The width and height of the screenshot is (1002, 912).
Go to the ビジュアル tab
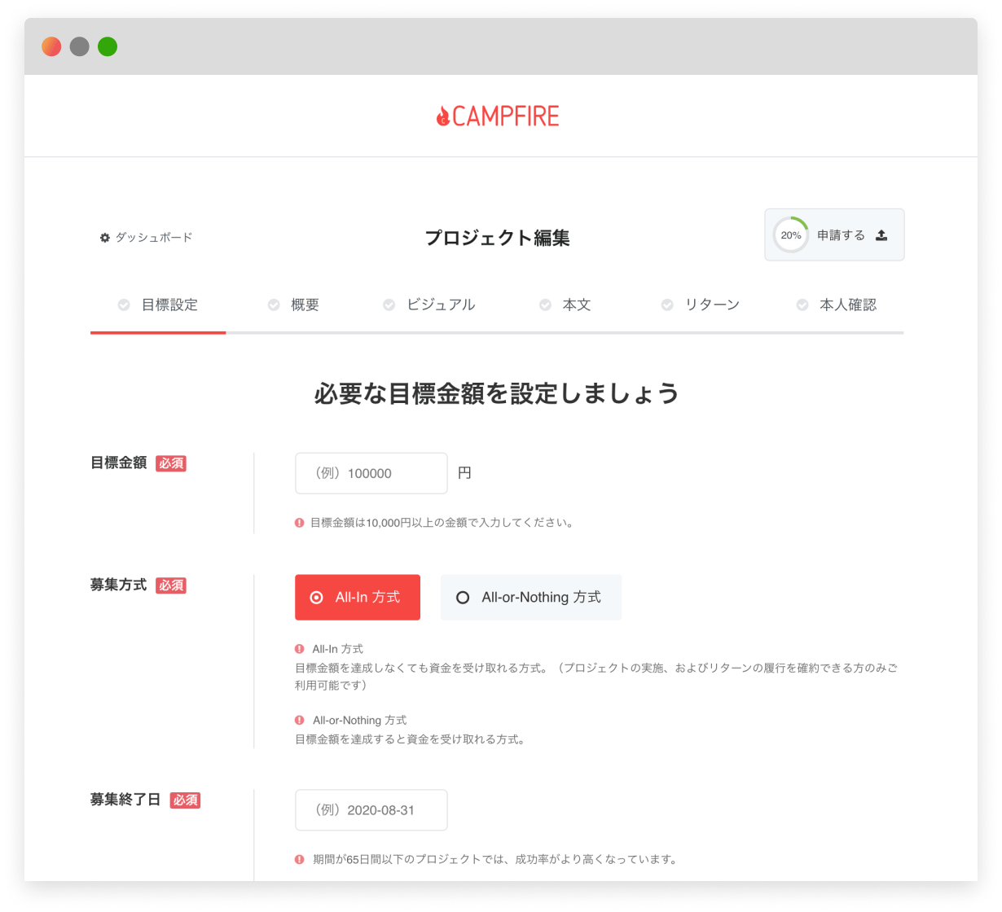pos(441,305)
